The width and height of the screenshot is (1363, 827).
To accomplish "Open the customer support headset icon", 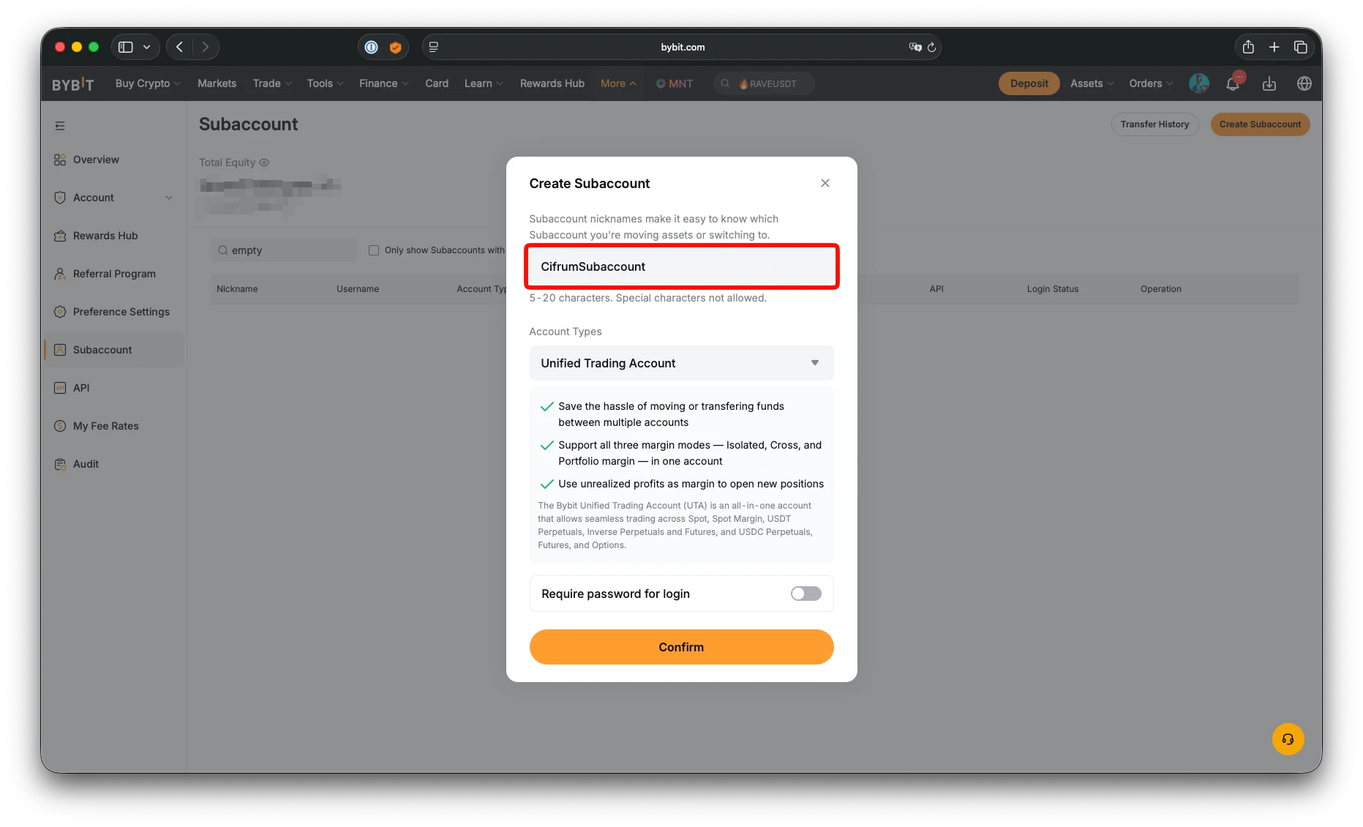I will (1288, 739).
